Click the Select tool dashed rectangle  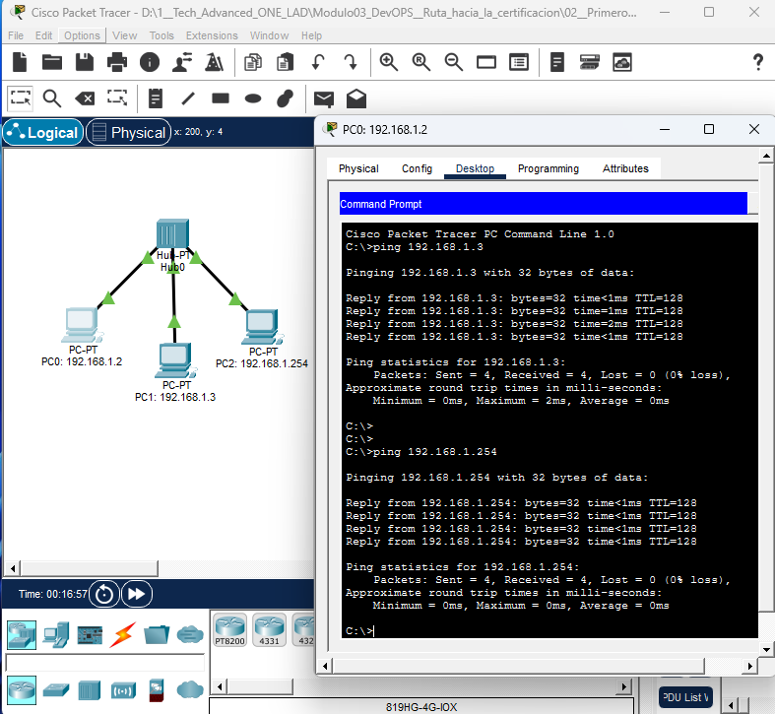tap(21, 97)
